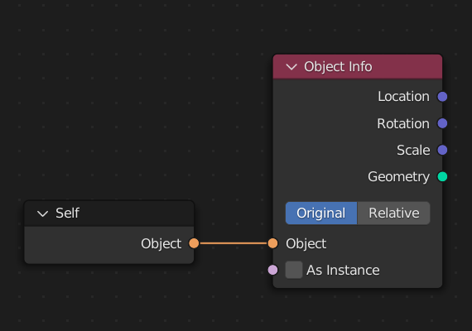Click the Scale output socket
Viewport: 472px width, 331px height.
[x=442, y=150]
